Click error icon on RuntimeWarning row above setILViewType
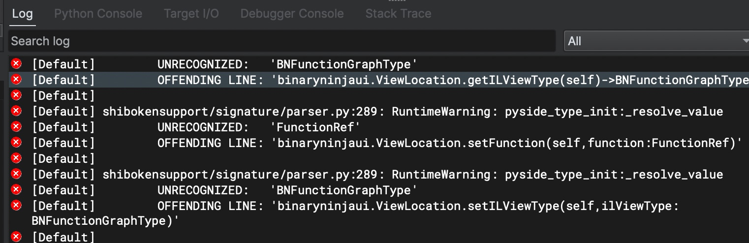The image size is (749, 243). pyautogui.click(x=16, y=174)
